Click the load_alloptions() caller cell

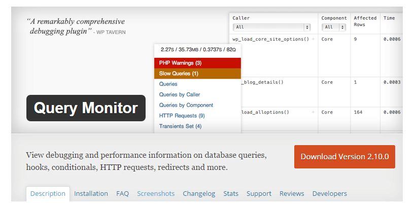[265, 112]
